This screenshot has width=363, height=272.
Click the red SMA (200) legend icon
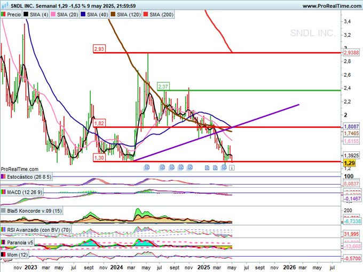pos(146,14)
